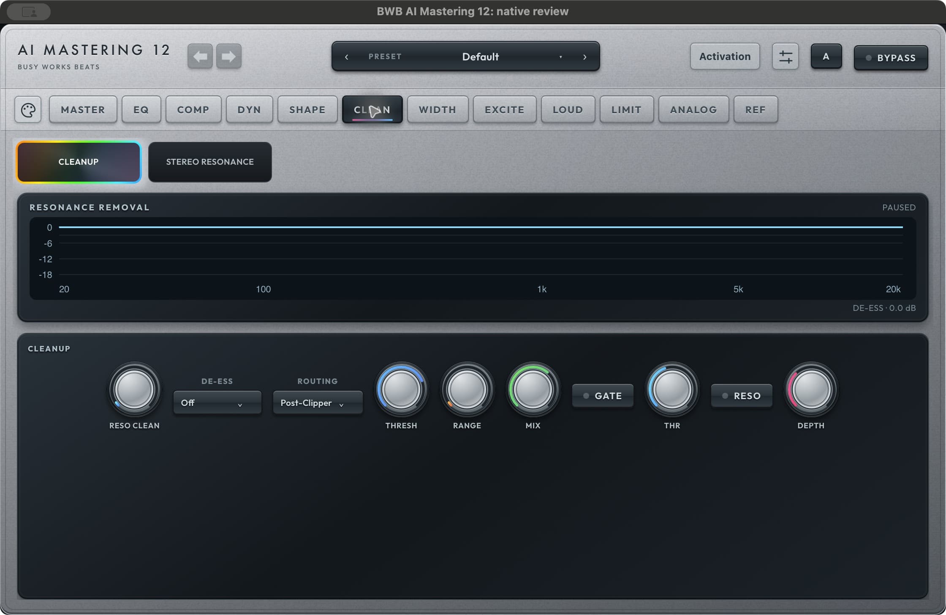The width and height of the screenshot is (946, 615).
Task: Click the DEPTH knob
Action: pos(811,389)
